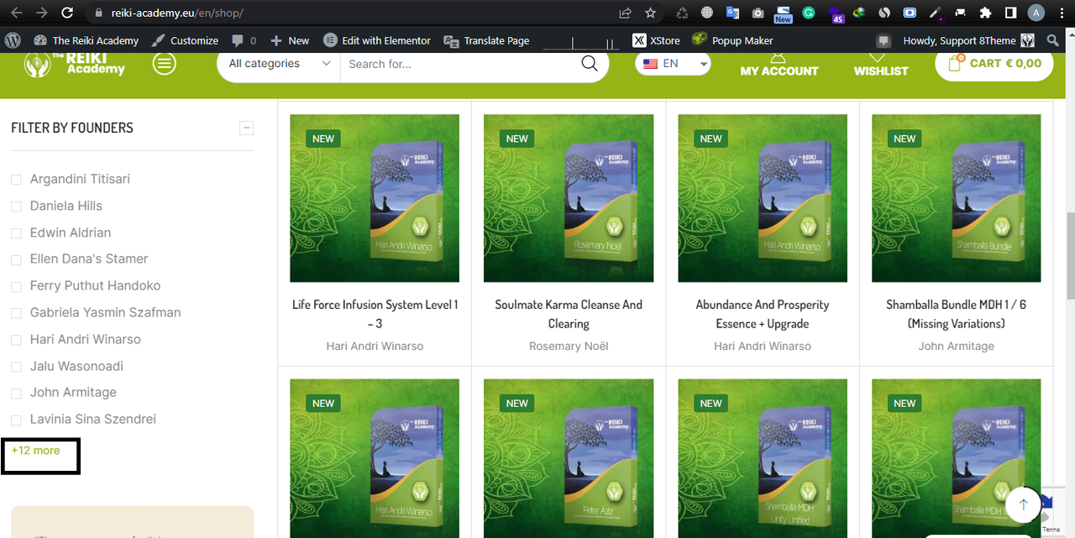The image size is (1075, 538).
Task: Click the browser address bar URL
Action: (x=176, y=13)
